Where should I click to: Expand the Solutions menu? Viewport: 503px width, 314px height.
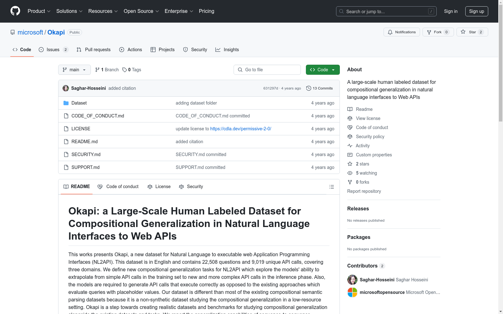69,11
